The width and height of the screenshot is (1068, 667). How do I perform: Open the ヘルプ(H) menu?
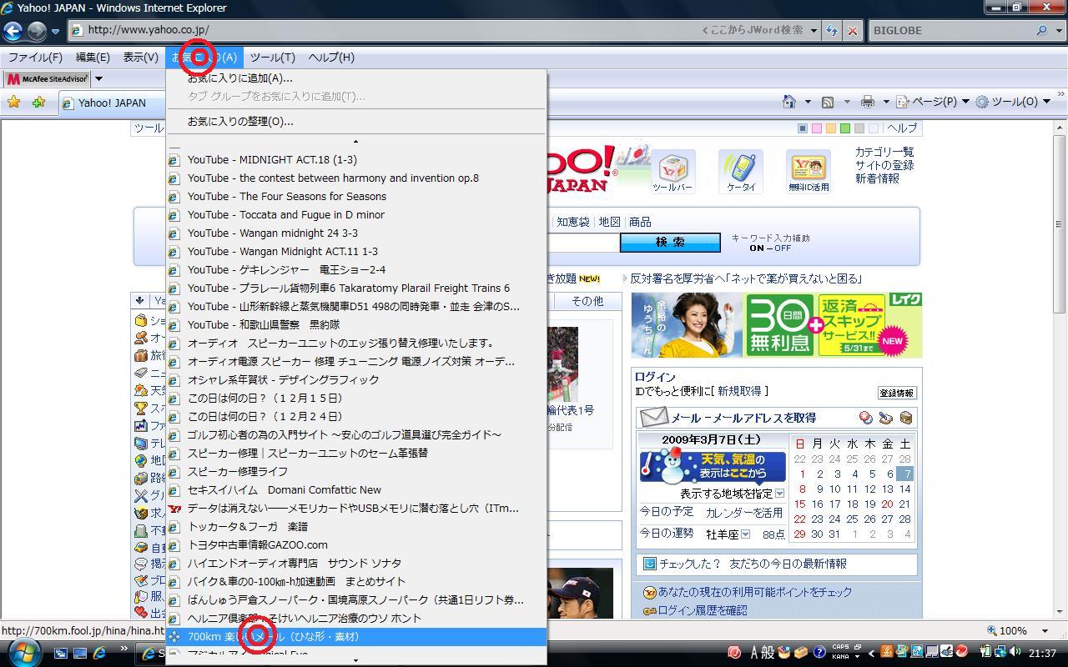pos(331,58)
